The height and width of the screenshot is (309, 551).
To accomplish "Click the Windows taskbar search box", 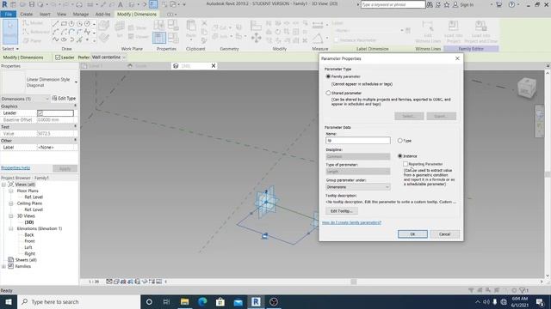I will pyautogui.click(x=78, y=301).
